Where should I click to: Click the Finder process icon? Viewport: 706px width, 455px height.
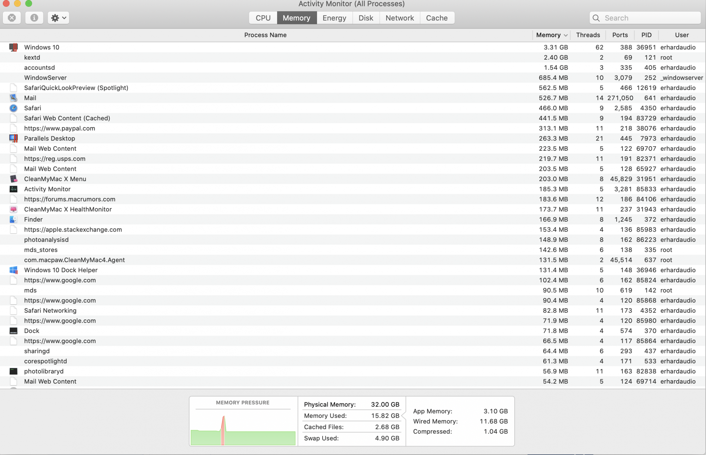13,220
